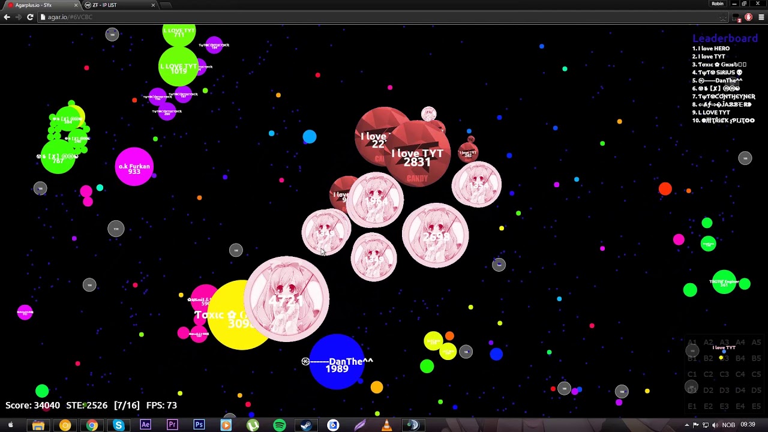Go forward using the browser forward arrow

18,17
